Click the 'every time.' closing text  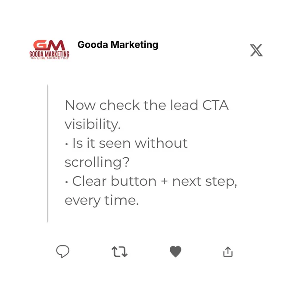(102, 200)
